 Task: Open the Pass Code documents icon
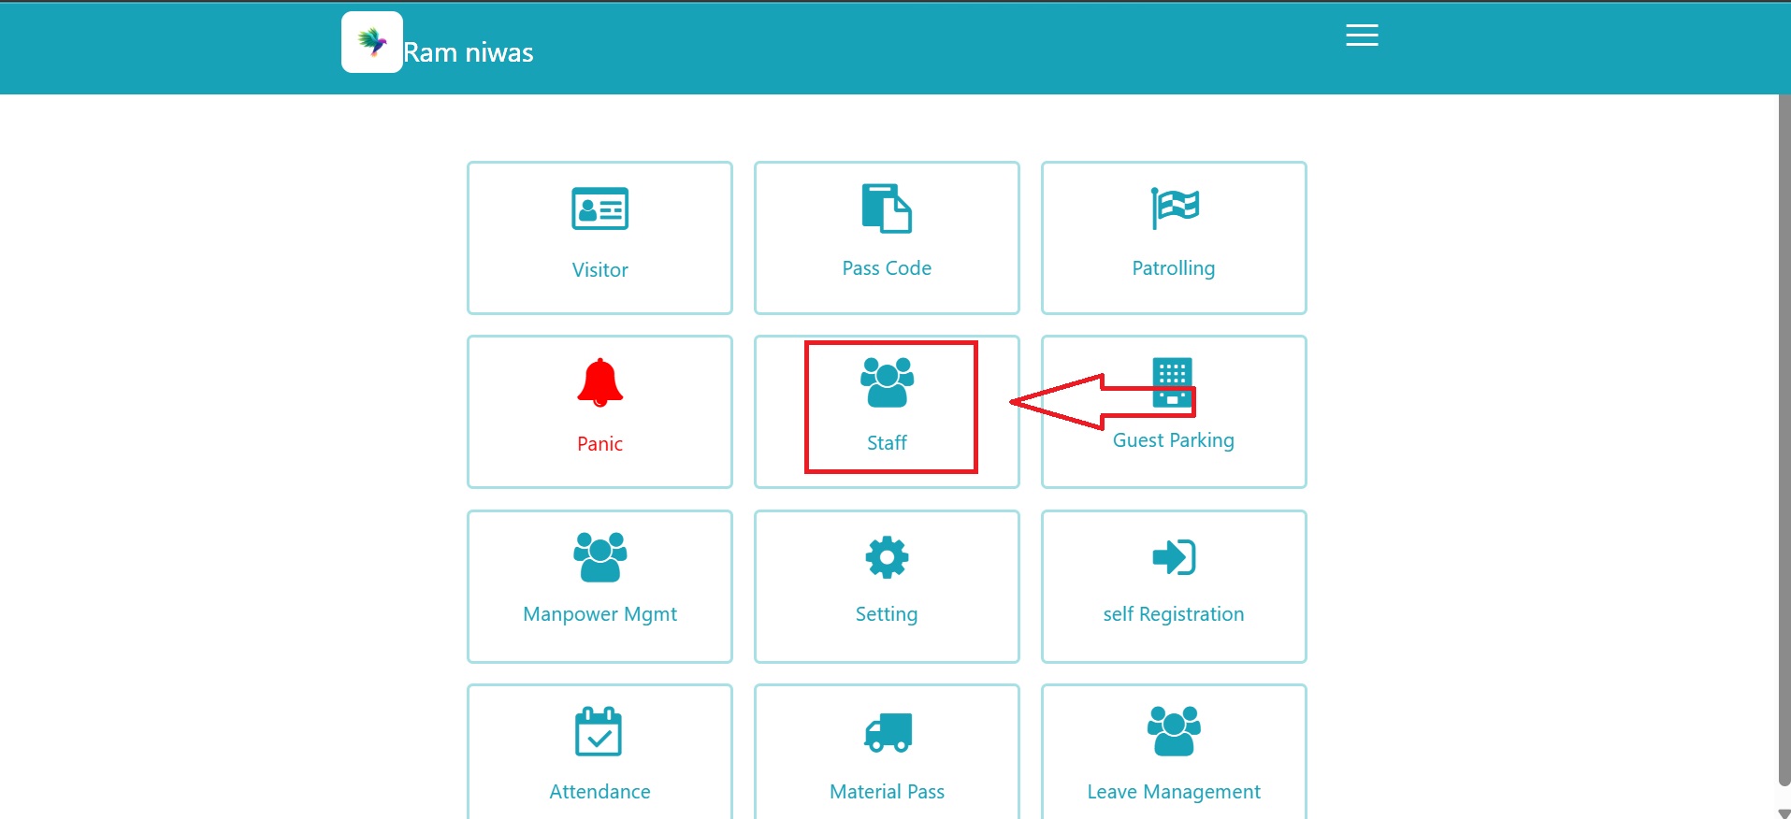click(886, 208)
